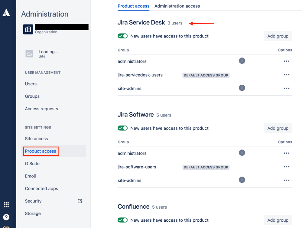Click the DEFAULT ACCESS GROUP badge for jira-software-users

[206, 167]
